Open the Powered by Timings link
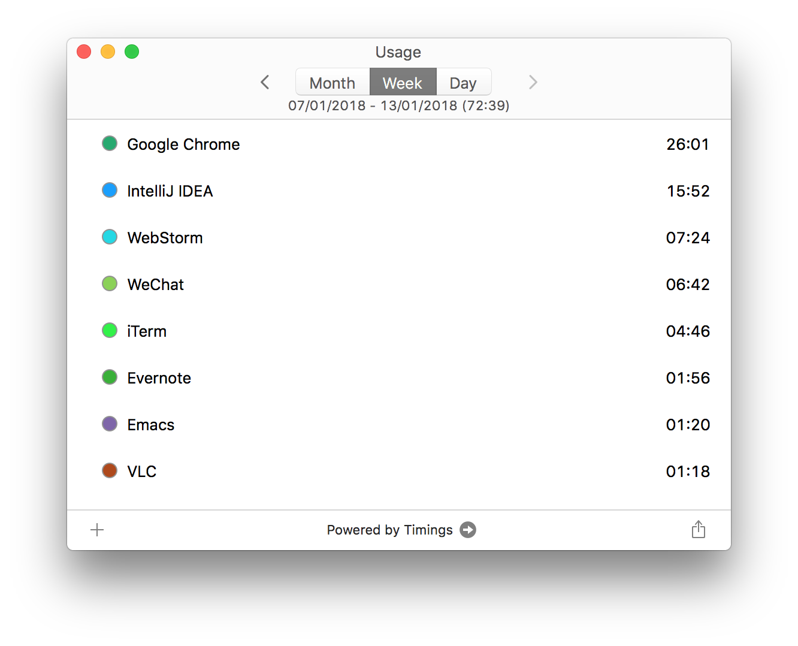 [389, 530]
